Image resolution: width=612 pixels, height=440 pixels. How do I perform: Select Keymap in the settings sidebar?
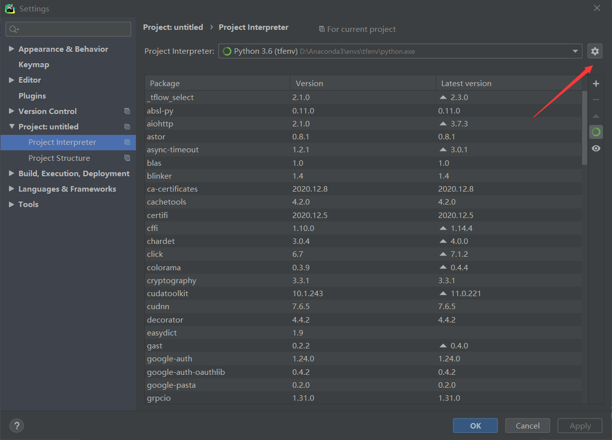pos(34,65)
